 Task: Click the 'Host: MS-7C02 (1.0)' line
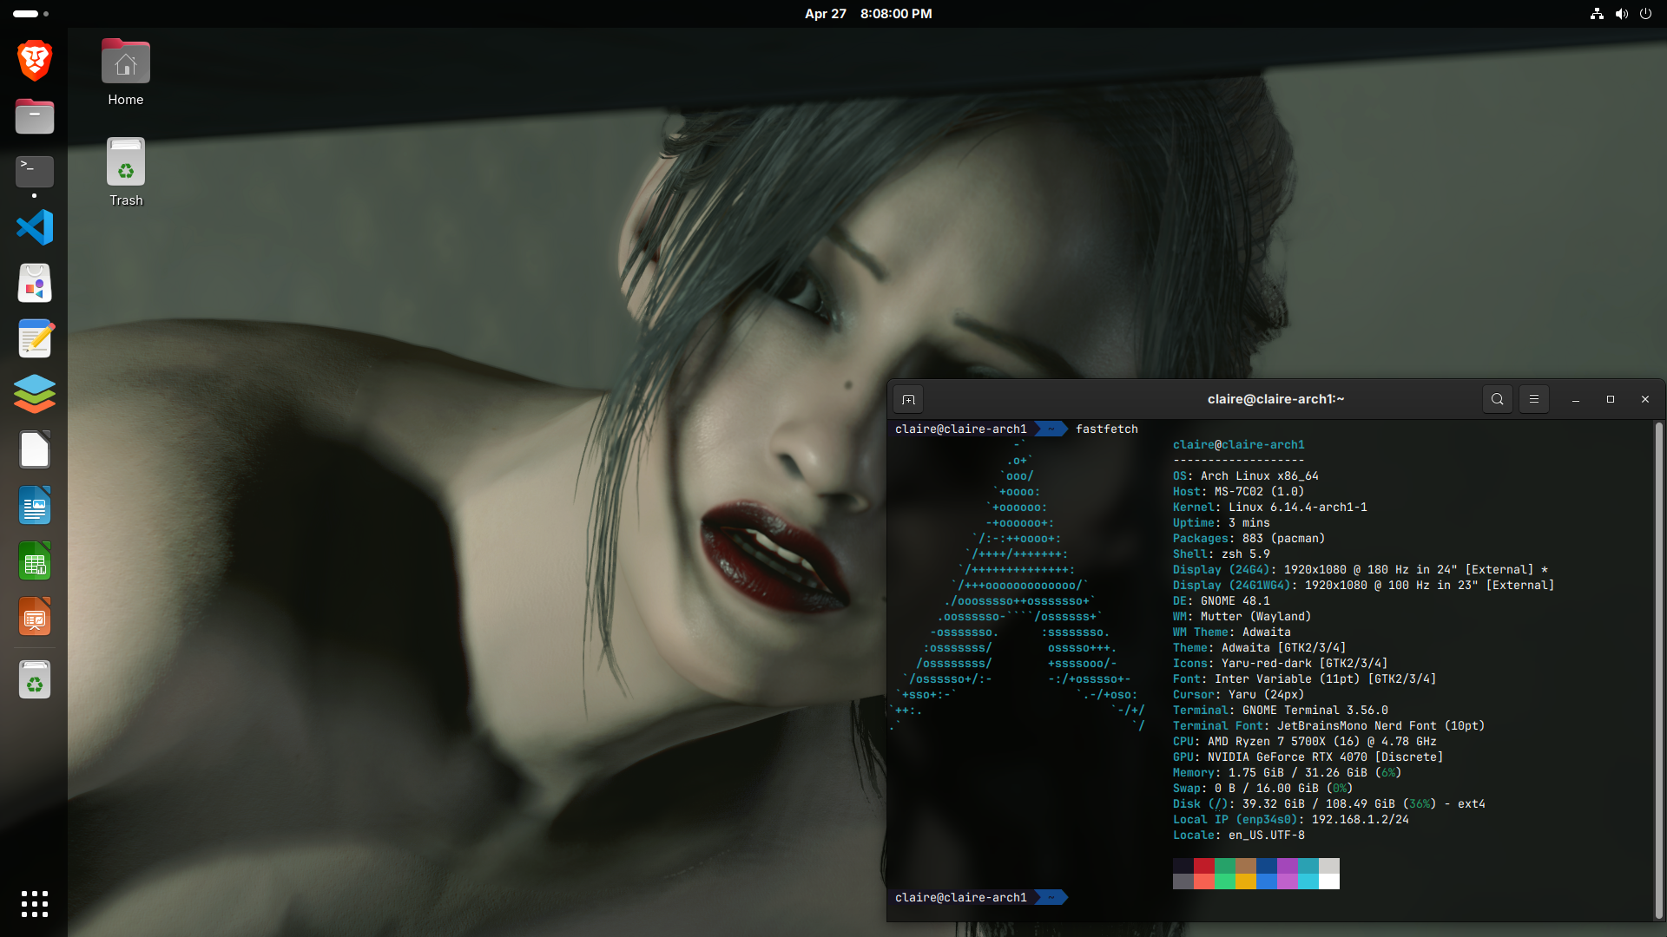click(x=1239, y=492)
